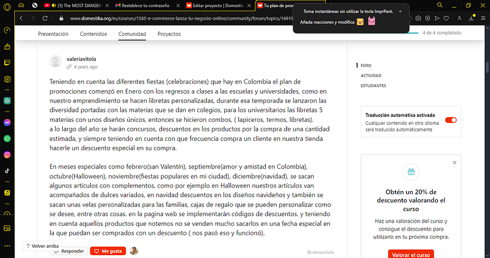This screenshot has width=490, height=258.
Task: Mute the YouTube tab speaker icon
Action: (x=54, y=5)
